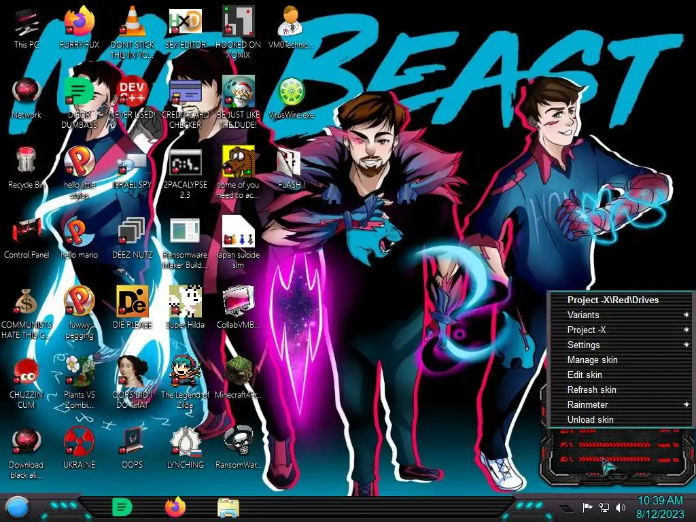Open the network tray icon
Screen dimensions: 696x522
click(604, 507)
